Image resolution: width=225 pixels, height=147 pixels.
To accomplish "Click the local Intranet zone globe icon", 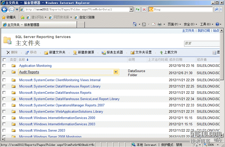I will click(134, 144).
